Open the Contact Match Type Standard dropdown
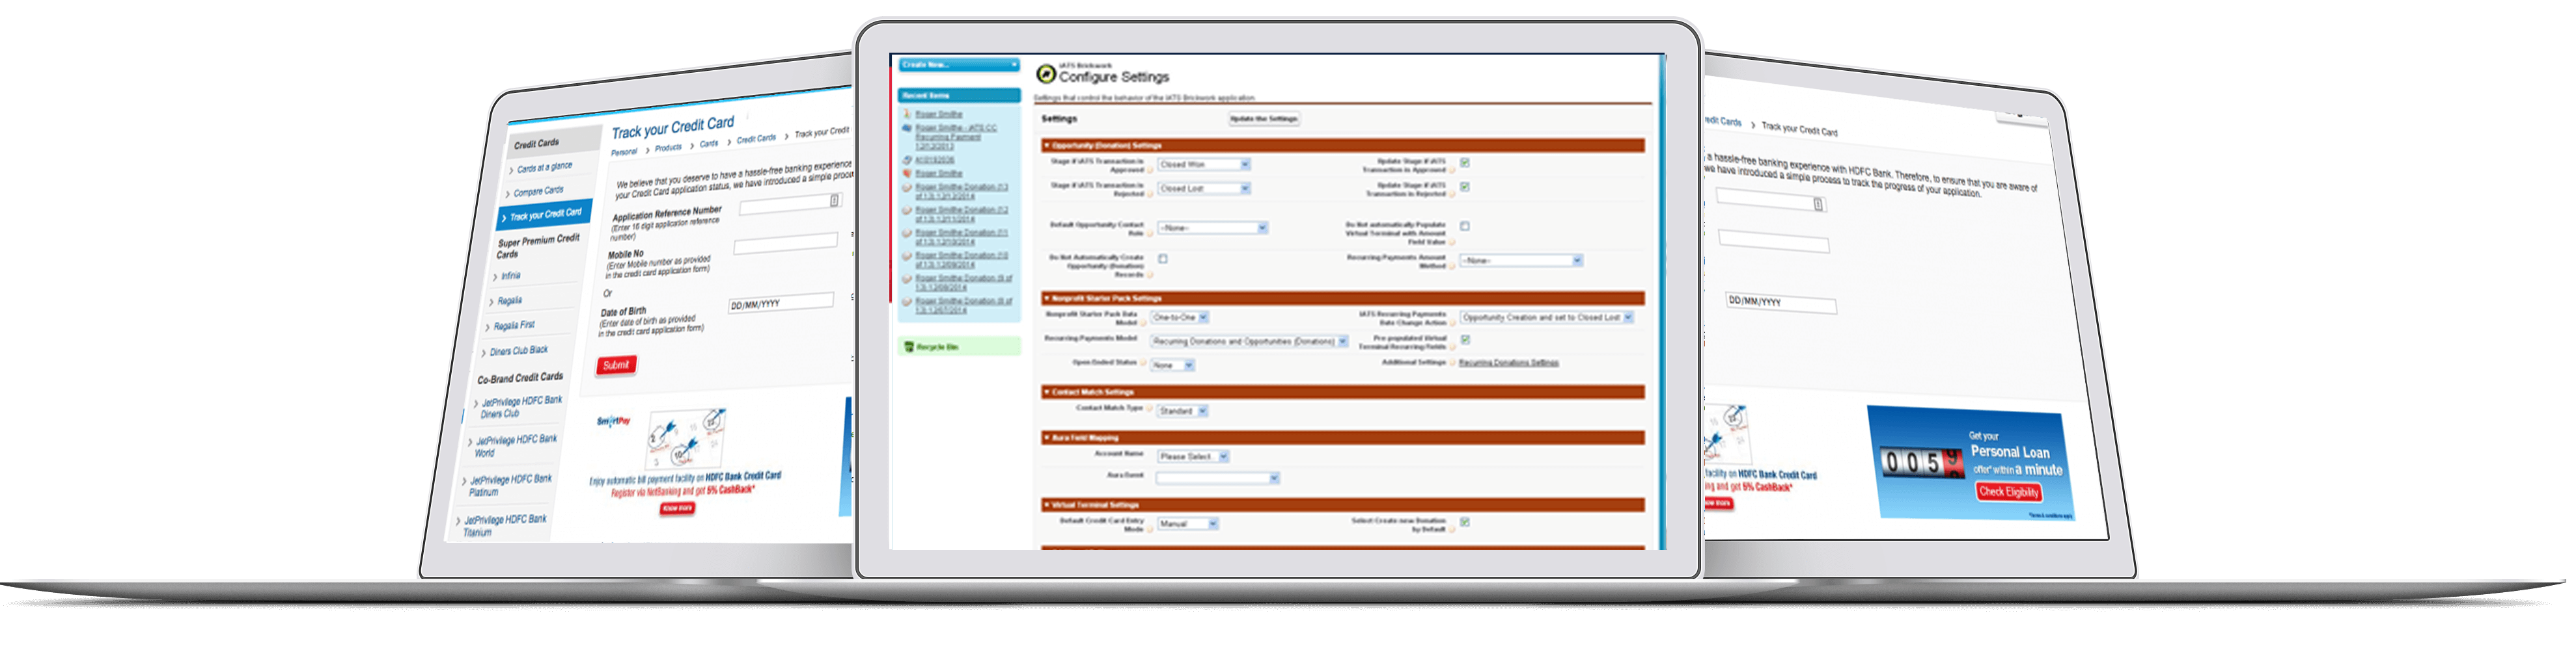This screenshot has width=2576, height=652. (x=1183, y=411)
